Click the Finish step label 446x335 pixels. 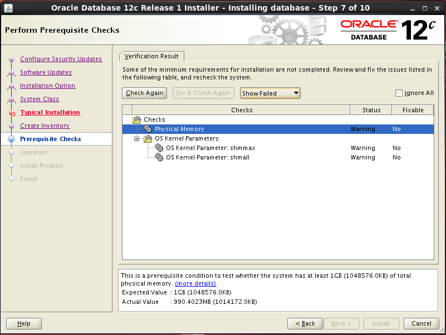[29, 179]
